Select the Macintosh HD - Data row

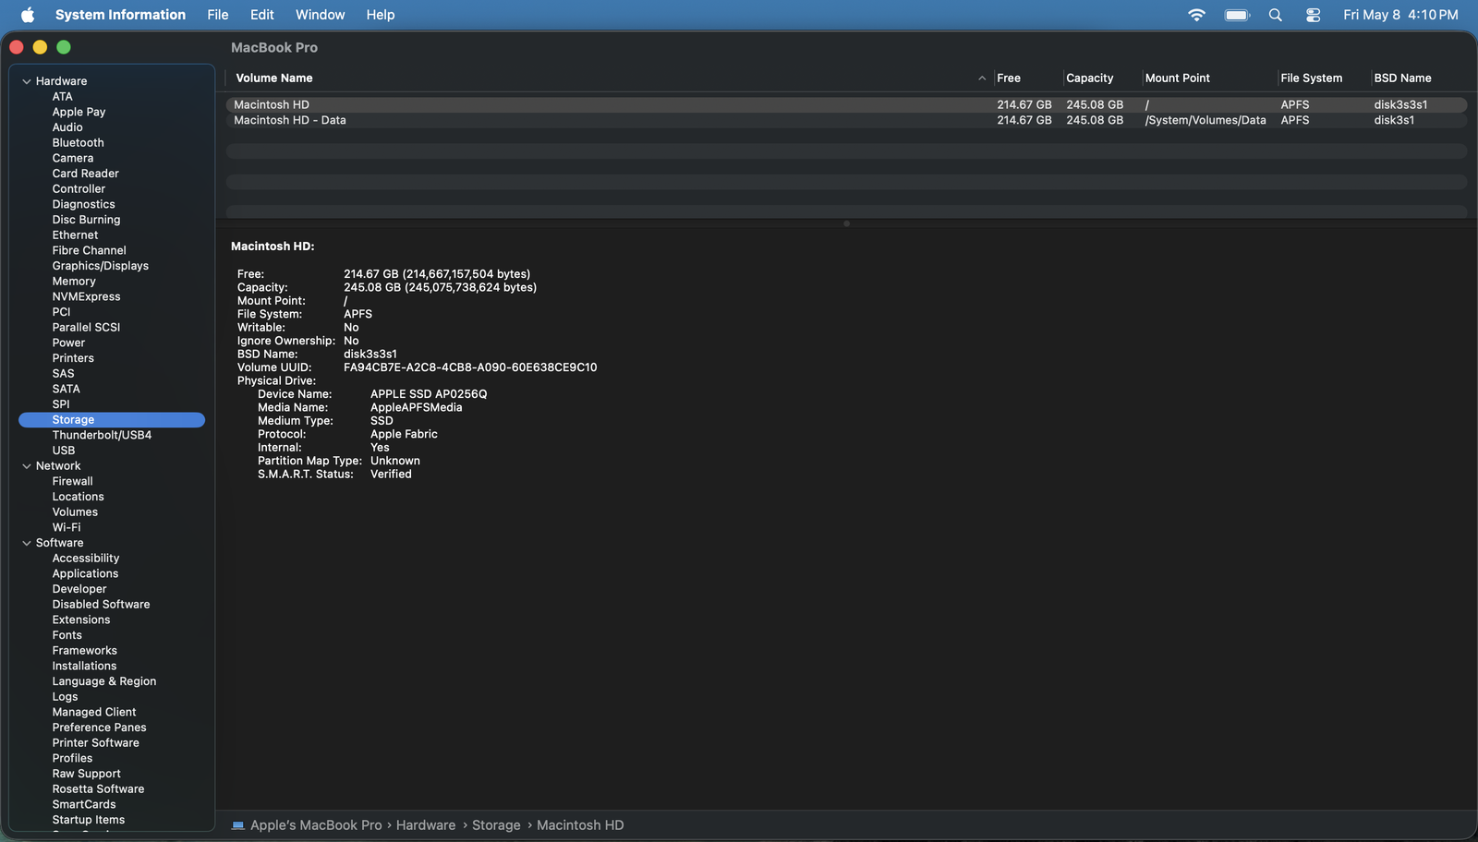pyautogui.click(x=846, y=120)
